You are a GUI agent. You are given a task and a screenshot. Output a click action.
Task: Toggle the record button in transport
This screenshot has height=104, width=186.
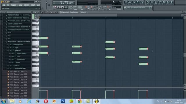point(66,7)
